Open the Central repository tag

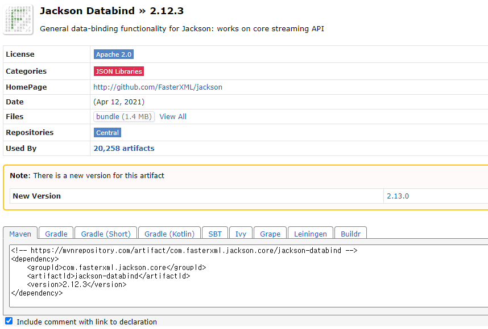pyautogui.click(x=107, y=133)
